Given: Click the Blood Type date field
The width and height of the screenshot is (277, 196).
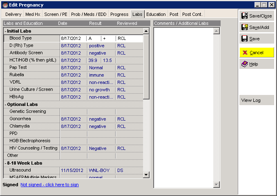Looking at the screenshot, I should point(73,38).
